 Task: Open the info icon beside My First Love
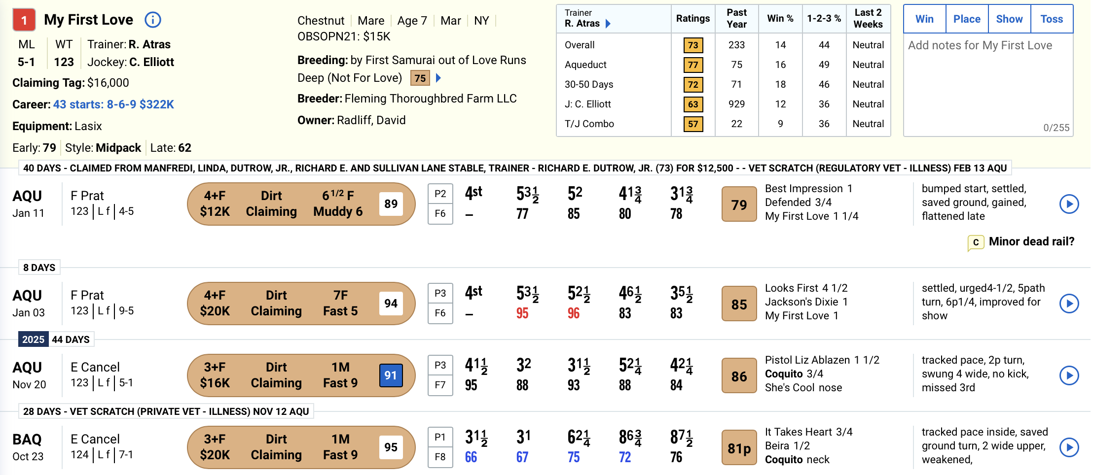152,20
